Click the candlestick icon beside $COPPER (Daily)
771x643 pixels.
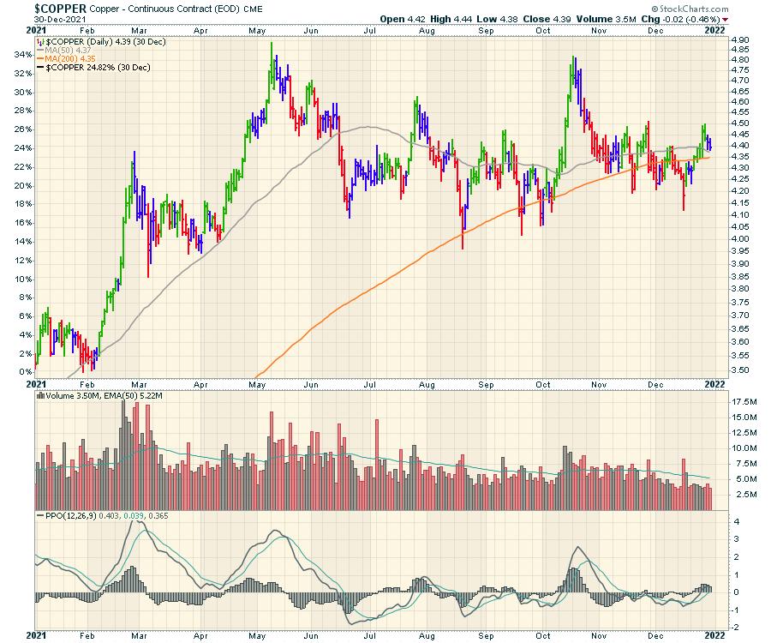coord(40,40)
